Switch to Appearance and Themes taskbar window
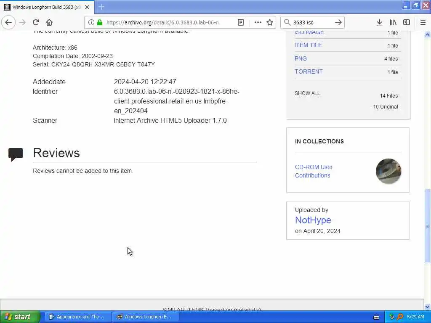This screenshot has height=323, width=431. [78, 317]
